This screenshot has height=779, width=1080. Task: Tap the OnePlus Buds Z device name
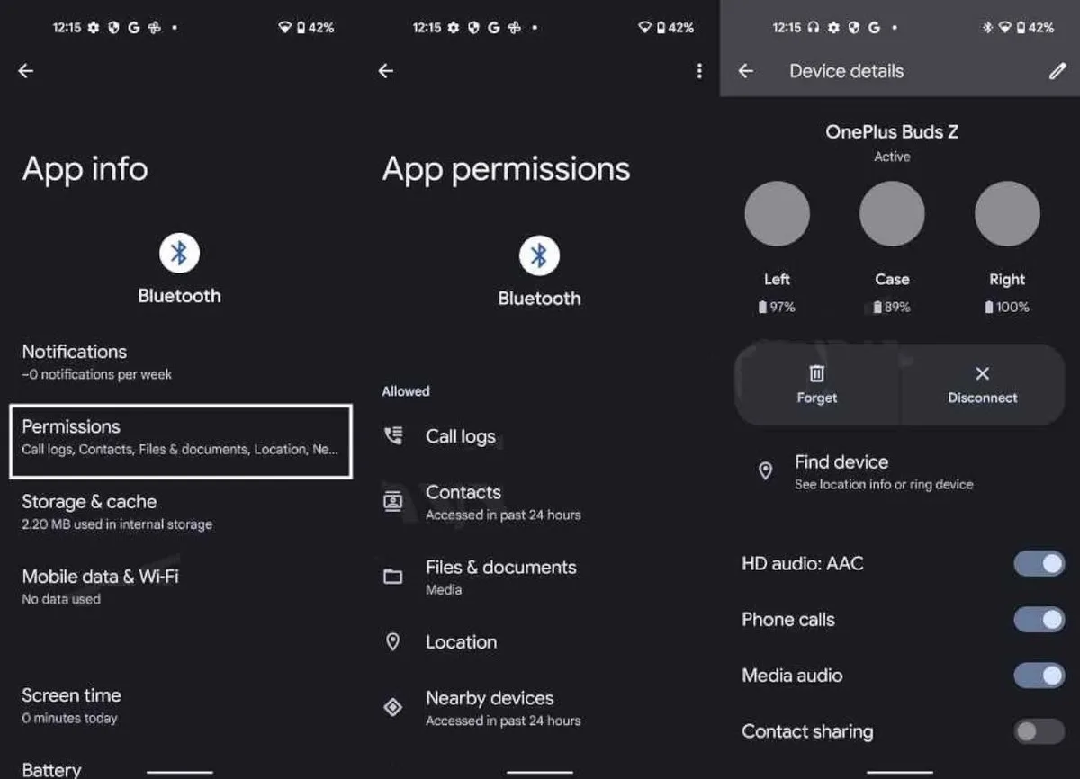[892, 131]
